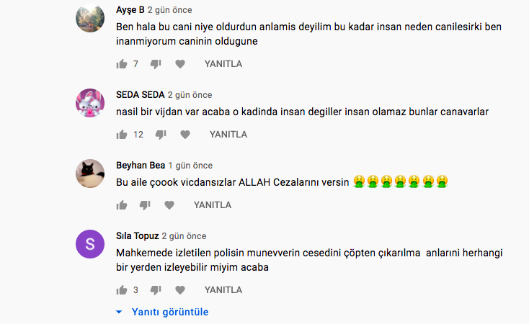Dislike Beyhan Bea's comment
The width and height of the screenshot is (529, 324).
[145, 205]
